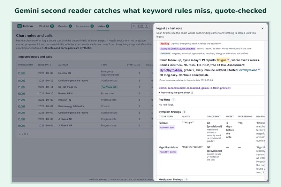The width and height of the screenshot is (281, 187).
Task: Click the highlighted fatigue word in note
Action: (x=221, y=60)
